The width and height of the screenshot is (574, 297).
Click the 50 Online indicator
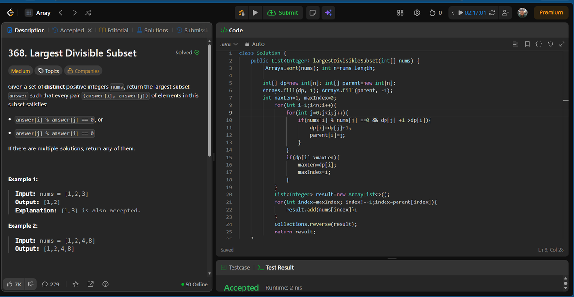click(195, 284)
